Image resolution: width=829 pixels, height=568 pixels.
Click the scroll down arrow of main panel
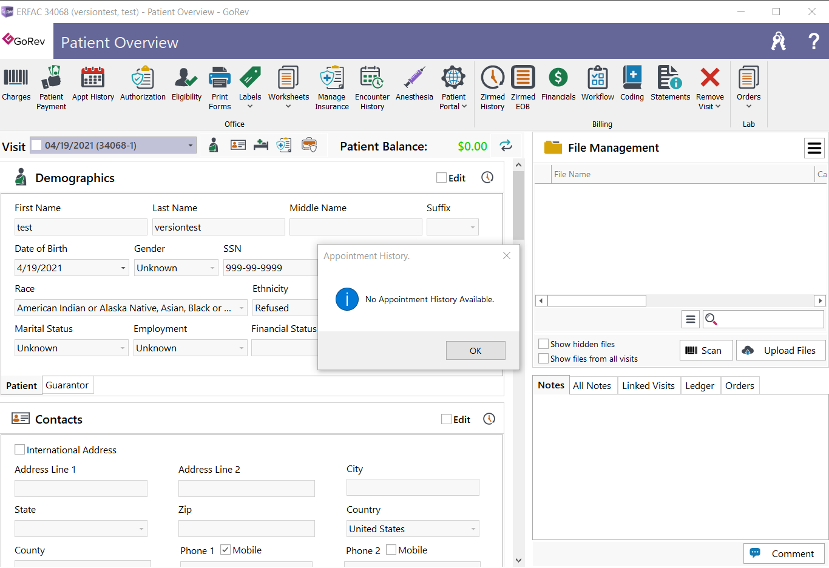(x=518, y=560)
